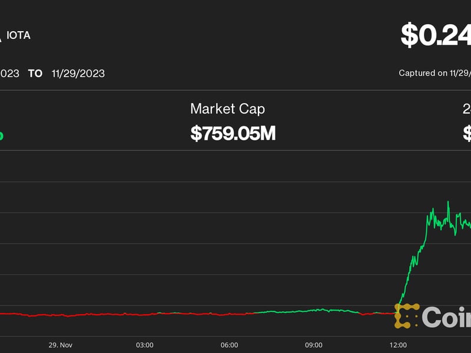Image resolution: width=471 pixels, height=353 pixels.
Task: Click the highest peak of green price line
Action: point(448,202)
